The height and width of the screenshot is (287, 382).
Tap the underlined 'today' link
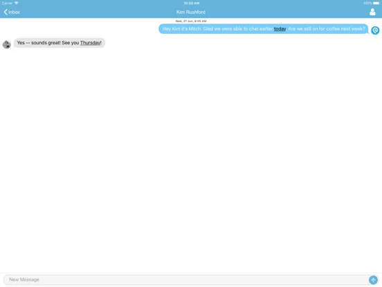pos(280,29)
